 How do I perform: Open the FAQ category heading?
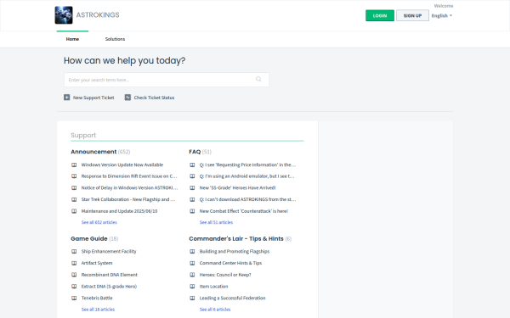pos(195,152)
